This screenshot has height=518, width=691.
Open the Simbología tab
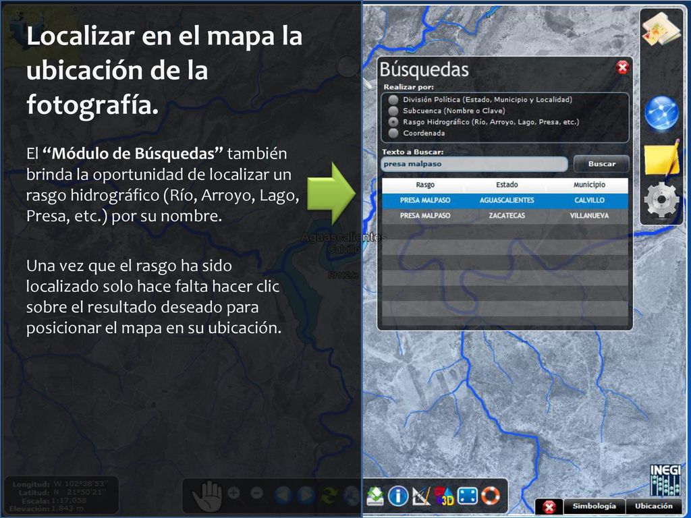(x=594, y=506)
